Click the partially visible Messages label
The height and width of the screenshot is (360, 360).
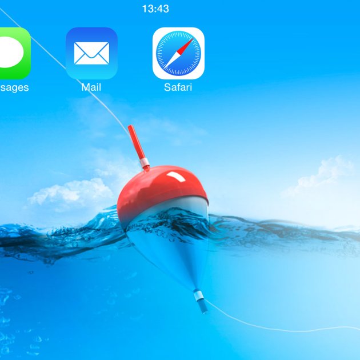coord(14,87)
